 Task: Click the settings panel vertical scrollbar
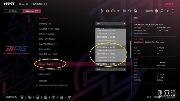click(x=130, y=49)
